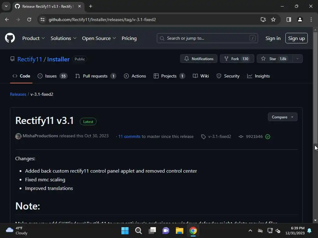Click the Chrome taskbar icon
The height and width of the screenshot is (238, 318).
193,231
